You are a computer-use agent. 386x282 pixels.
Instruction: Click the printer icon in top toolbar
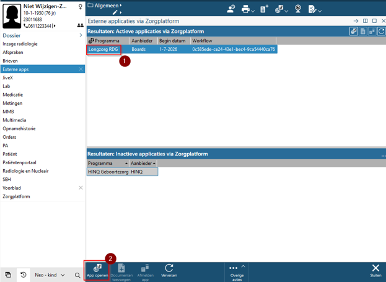click(x=245, y=9)
